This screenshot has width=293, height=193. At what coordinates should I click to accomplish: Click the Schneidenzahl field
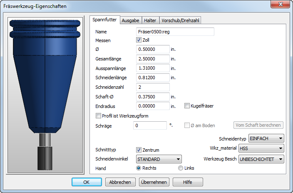(x=153, y=87)
